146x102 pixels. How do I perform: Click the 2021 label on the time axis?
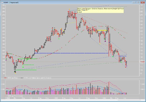point(56,98)
